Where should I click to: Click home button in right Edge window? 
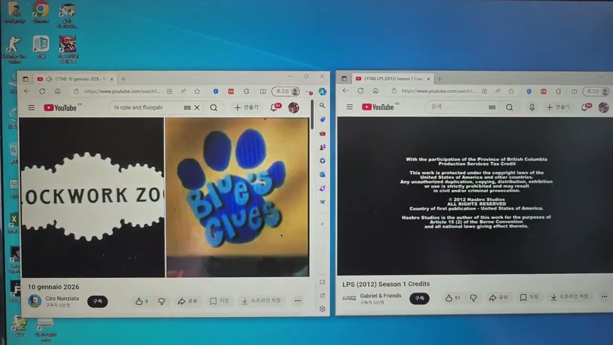[375, 91]
